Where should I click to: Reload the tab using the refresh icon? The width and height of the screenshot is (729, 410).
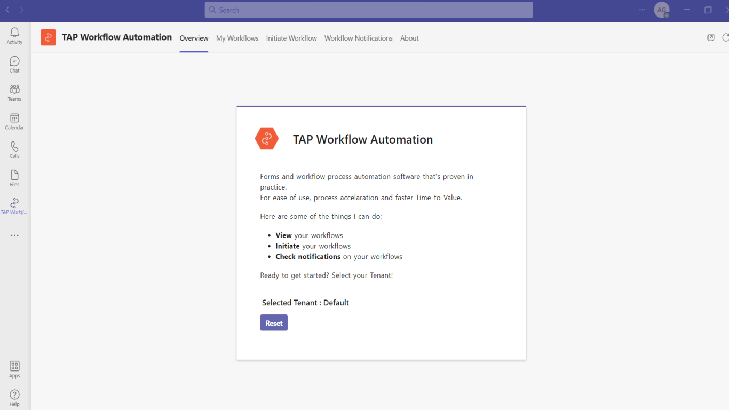(725, 37)
